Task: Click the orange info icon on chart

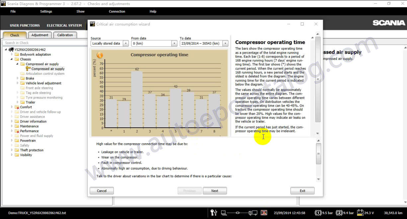Action: point(100,55)
